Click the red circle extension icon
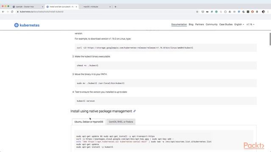The width and height of the screenshot is (271, 152). pyautogui.click(x=252, y=12)
